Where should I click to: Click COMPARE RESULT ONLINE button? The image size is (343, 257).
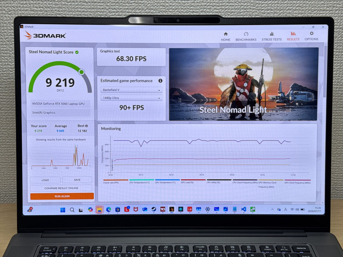(61, 188)
